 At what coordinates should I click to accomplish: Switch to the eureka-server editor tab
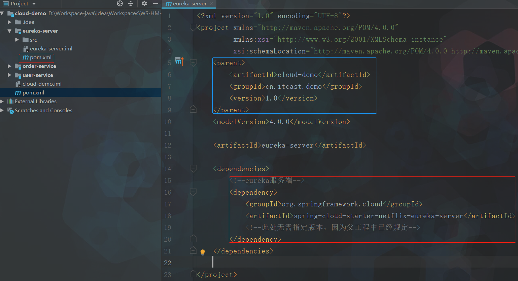pyautogui.click(x=189, y=4)
